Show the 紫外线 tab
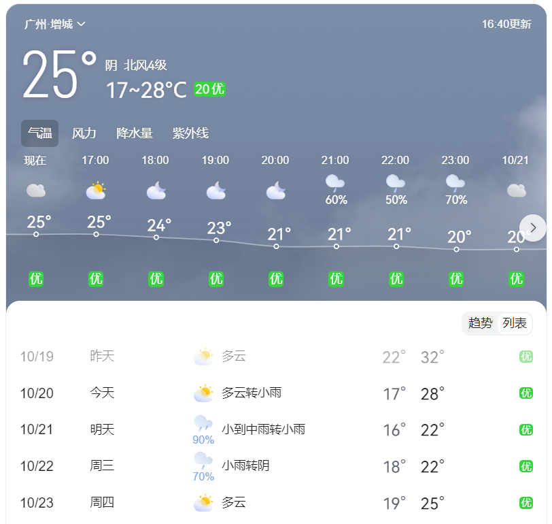 (x=190, y=133)
